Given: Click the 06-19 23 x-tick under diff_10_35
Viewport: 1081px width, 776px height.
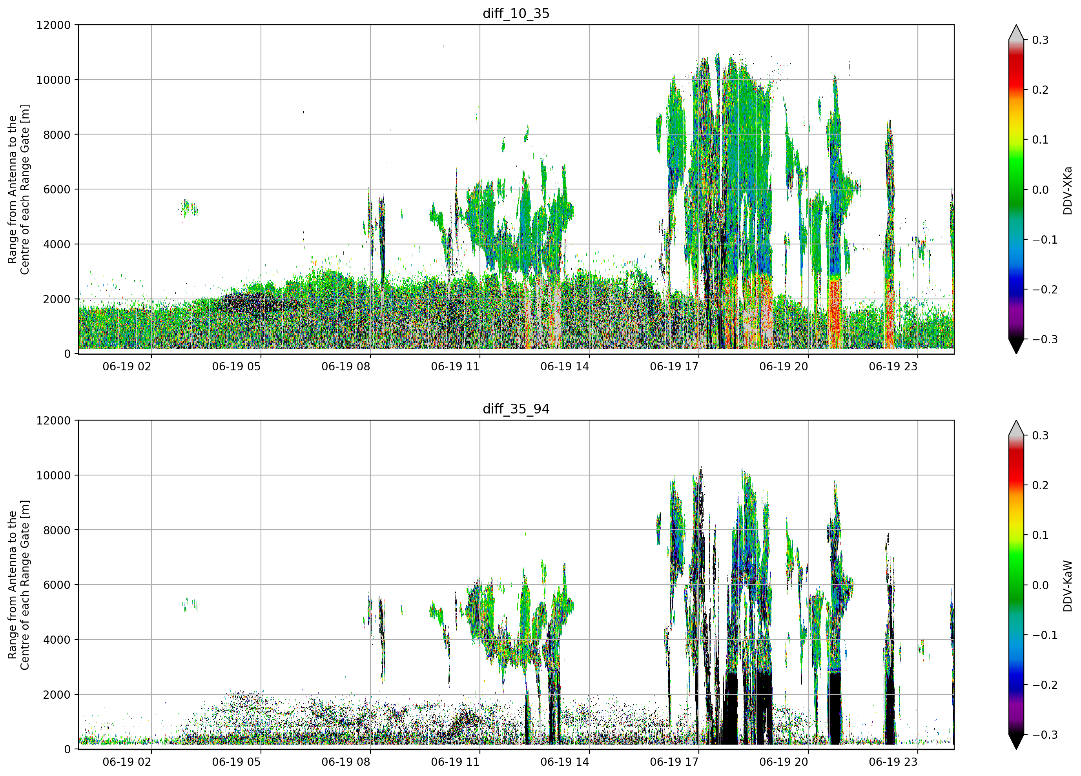Looking at the screenshot, I should point(893,366).
